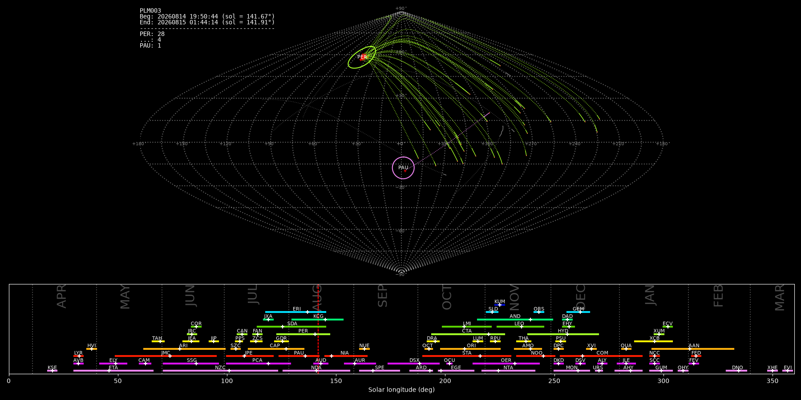Select the LYR shower marker
Viewport: 801px width, 400px height.
(79, 356)
